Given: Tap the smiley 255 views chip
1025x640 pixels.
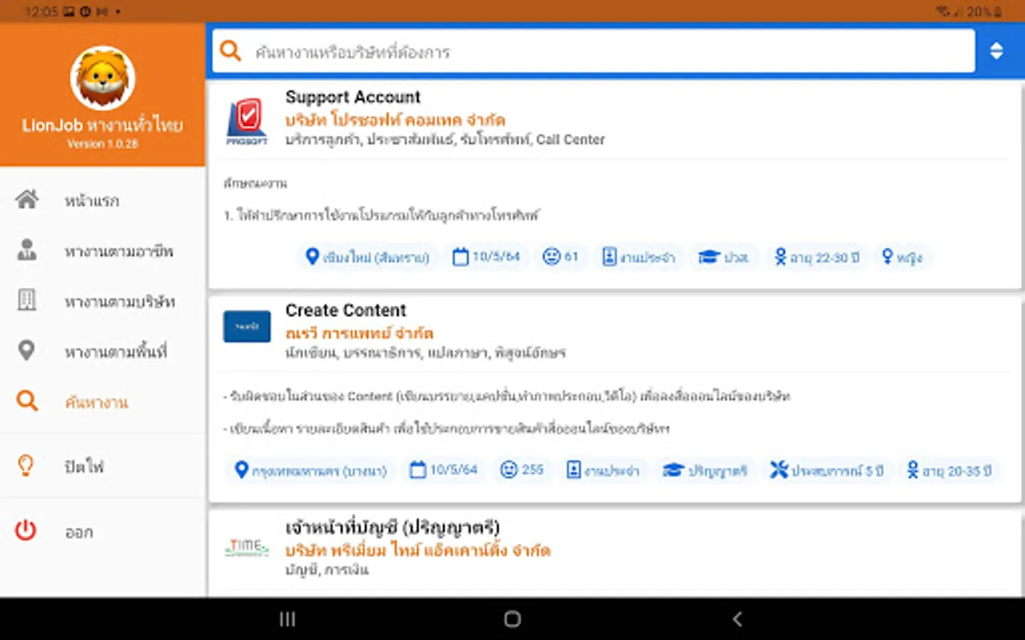Looking at the screenshot, I should 522,470.
